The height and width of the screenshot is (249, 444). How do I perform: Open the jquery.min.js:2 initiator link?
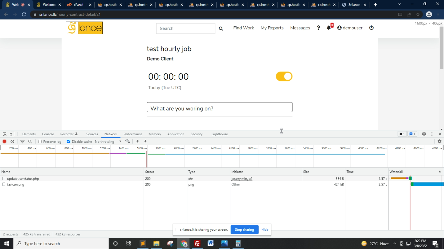pyautogui.click(x=242, y=179)
